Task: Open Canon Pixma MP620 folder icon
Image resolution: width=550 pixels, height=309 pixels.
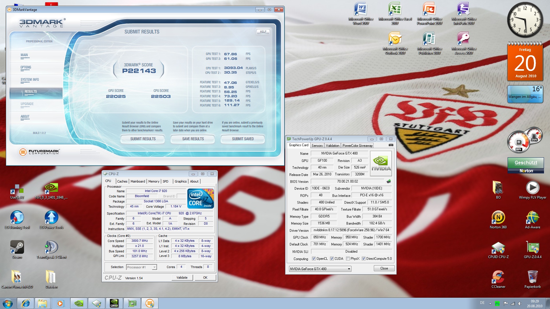Action: tap(17, 279)
